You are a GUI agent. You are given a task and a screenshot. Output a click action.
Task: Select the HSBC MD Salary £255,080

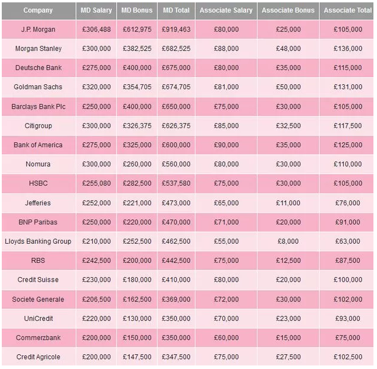[x=96, y=184]
